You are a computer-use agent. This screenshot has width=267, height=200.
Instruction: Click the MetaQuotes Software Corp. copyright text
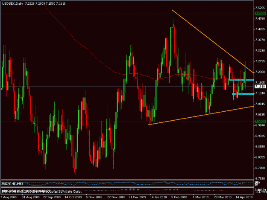[x=41, y=191]
